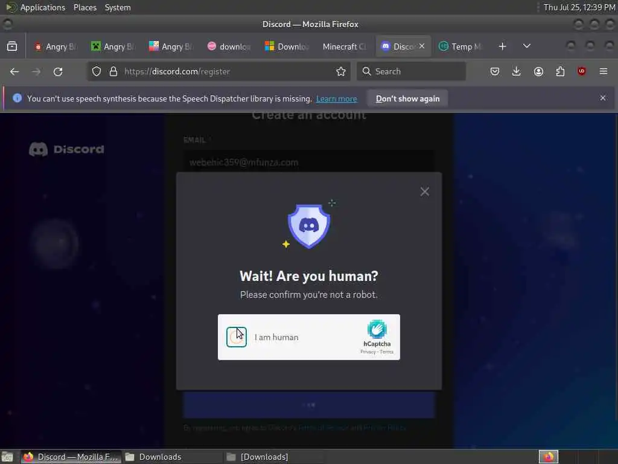Open the Downloads panel
This screenshot has height=464, width=618.
(x=517, y=71)
